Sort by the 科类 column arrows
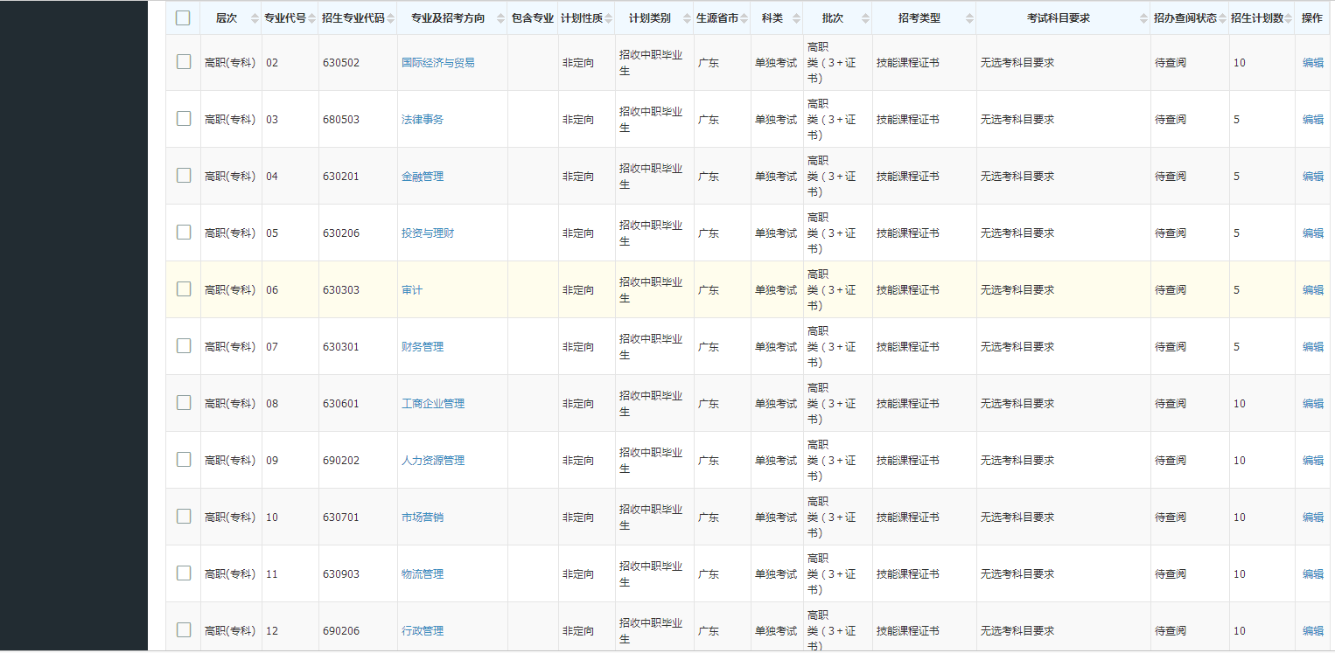The height and width of the screenshot is (653, 1335). 796,18
